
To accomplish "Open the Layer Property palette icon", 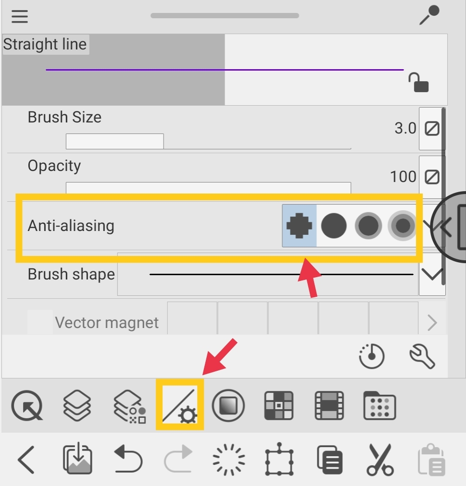I will click(130, 406).
